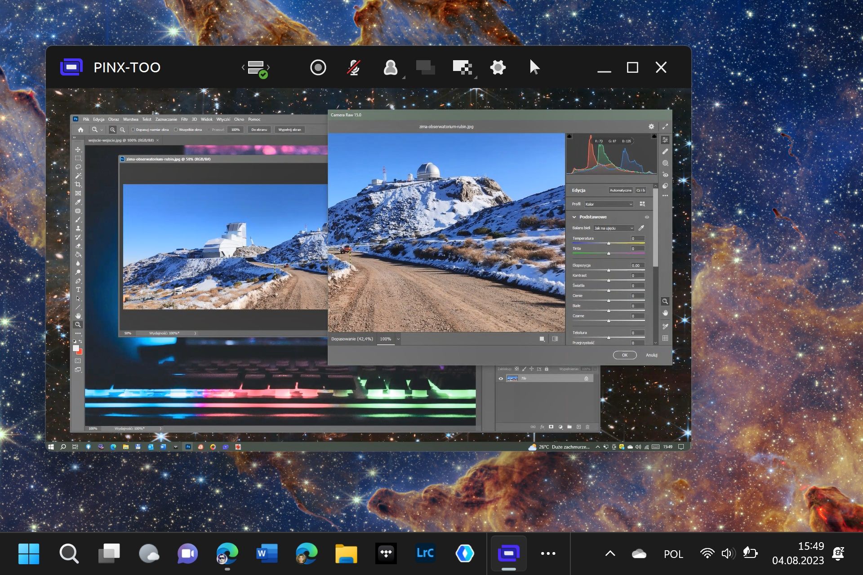Collapse the Podstawowe section

point(574,217)
